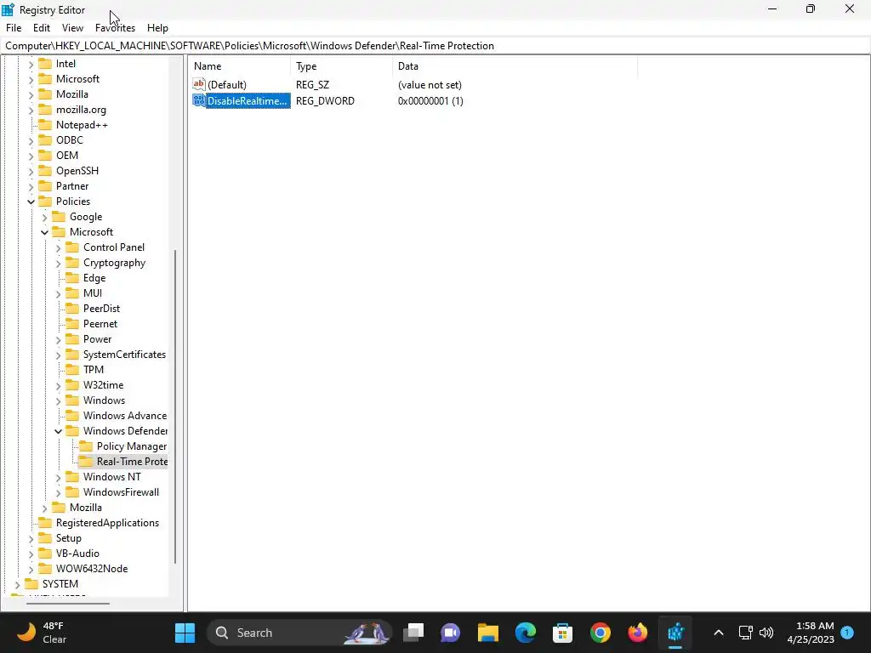This screenshot has width=871, height=653.
Task: Expand the mozilla.org key
Action: tap(31, 110)
